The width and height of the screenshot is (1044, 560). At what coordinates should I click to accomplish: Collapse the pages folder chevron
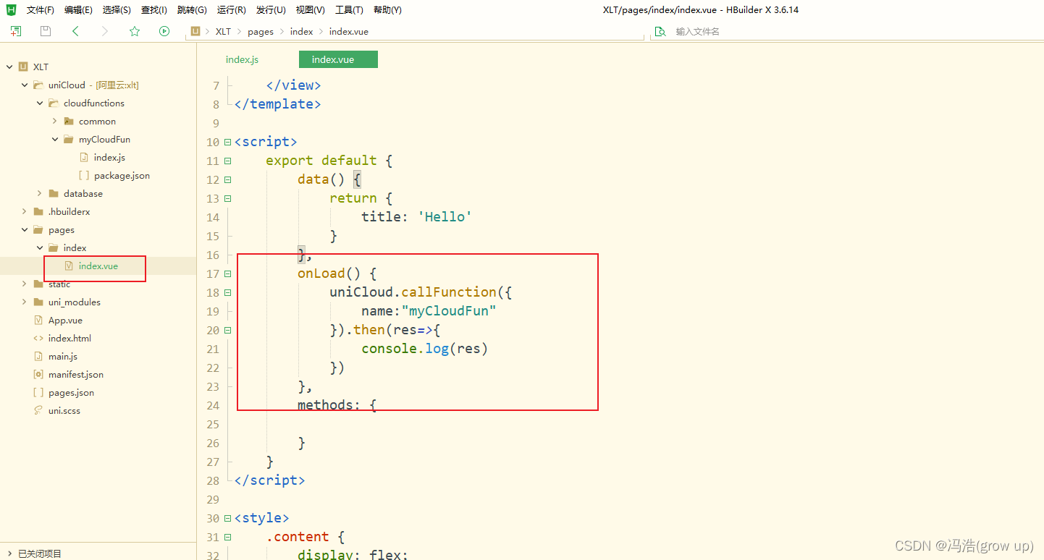pyautogui.click(x=25, y=229)
